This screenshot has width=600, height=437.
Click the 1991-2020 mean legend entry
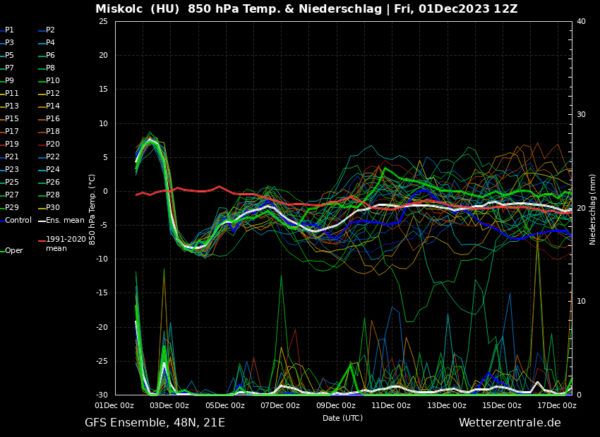pyautogui.click(x=65, y=244)
